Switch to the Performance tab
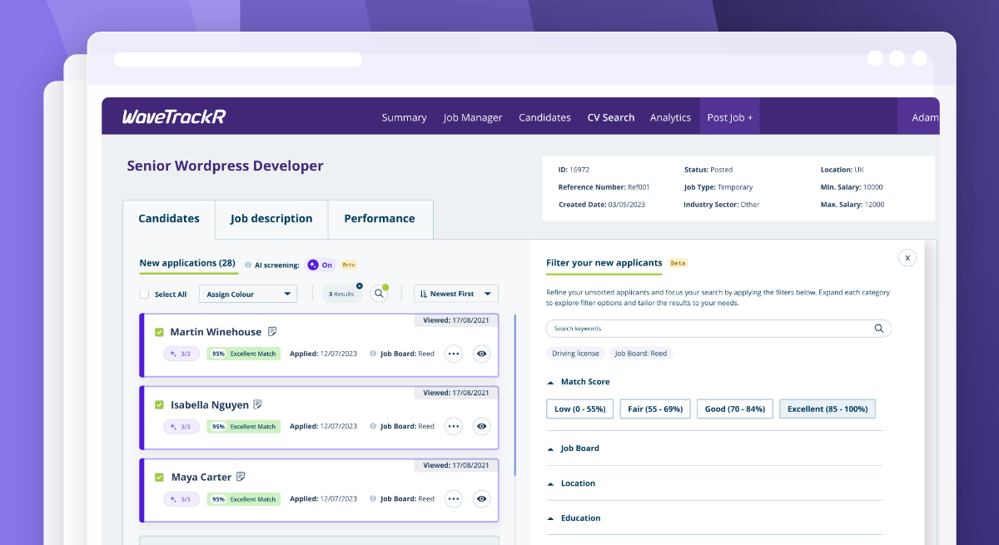999x545 pixels. (x=380, y=219)
